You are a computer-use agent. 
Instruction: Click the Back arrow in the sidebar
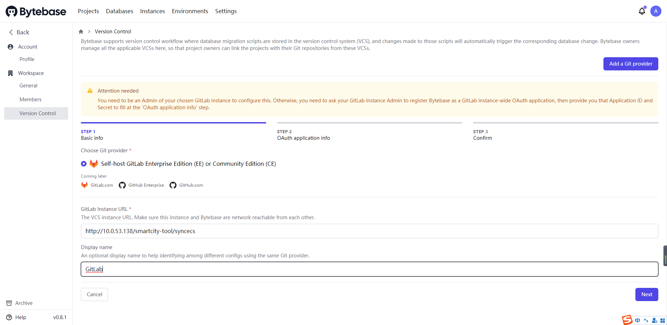pyautogui.click(x=11, y=32)
